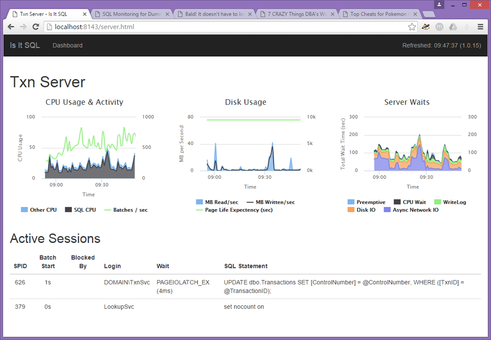Toggle the 'Batches / sec' legend entry

[x=126, y=210]
